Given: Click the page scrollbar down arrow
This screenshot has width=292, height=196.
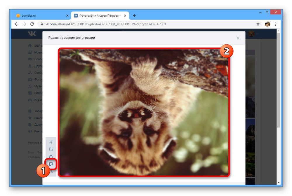Looking at the screenshot, I should 279,183.
